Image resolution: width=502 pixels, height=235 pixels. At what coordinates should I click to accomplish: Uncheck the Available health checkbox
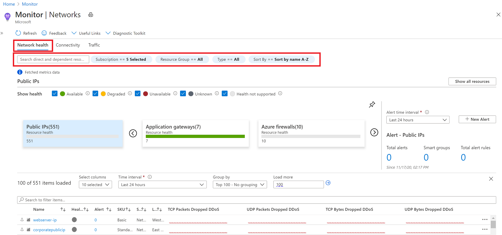[55, 94]
